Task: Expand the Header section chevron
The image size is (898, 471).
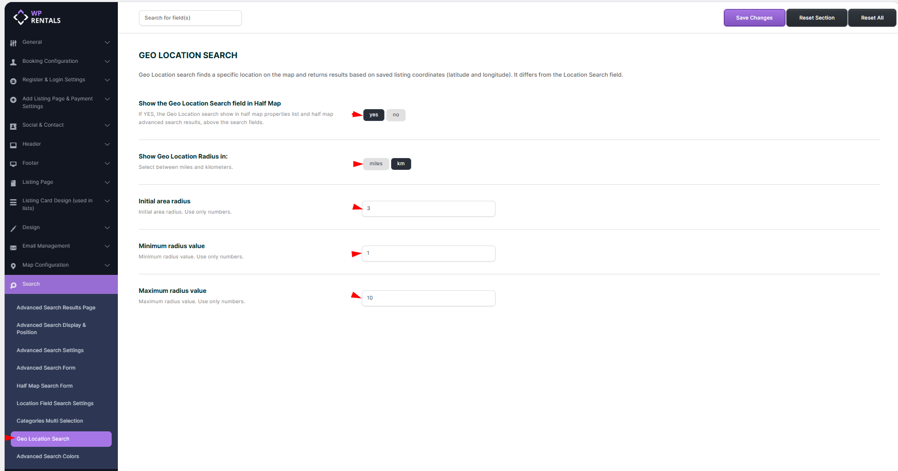Action: 107,144
